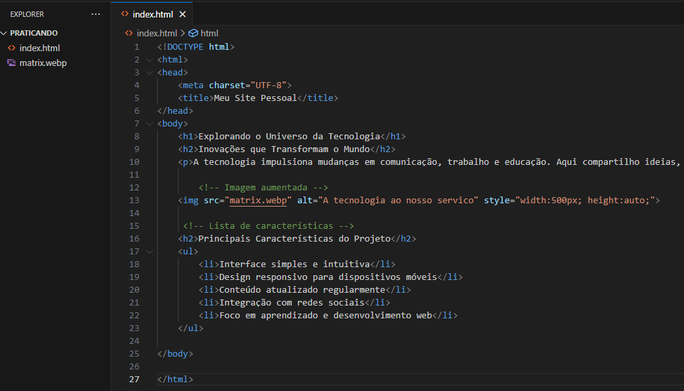Click line number 1 in the gutter
This screenshot has height=391, width=684.
pyautogui.click(x=137, y=47)
